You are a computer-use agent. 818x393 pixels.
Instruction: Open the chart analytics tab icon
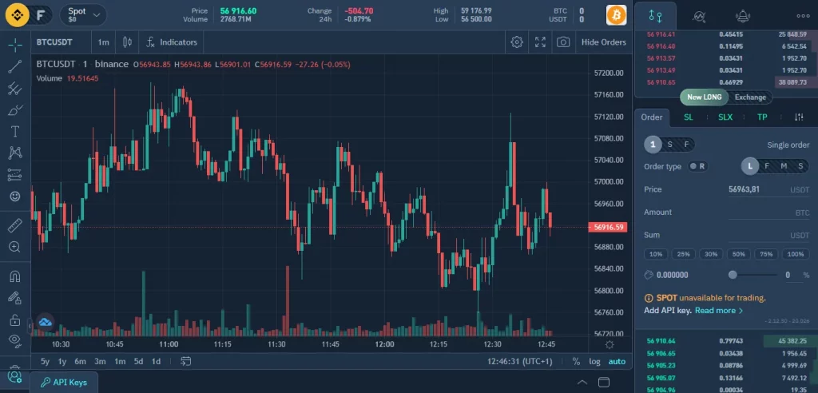(699, 16)
